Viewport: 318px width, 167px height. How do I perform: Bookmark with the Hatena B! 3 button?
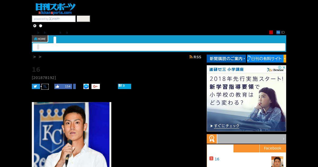tap(125, 86)
